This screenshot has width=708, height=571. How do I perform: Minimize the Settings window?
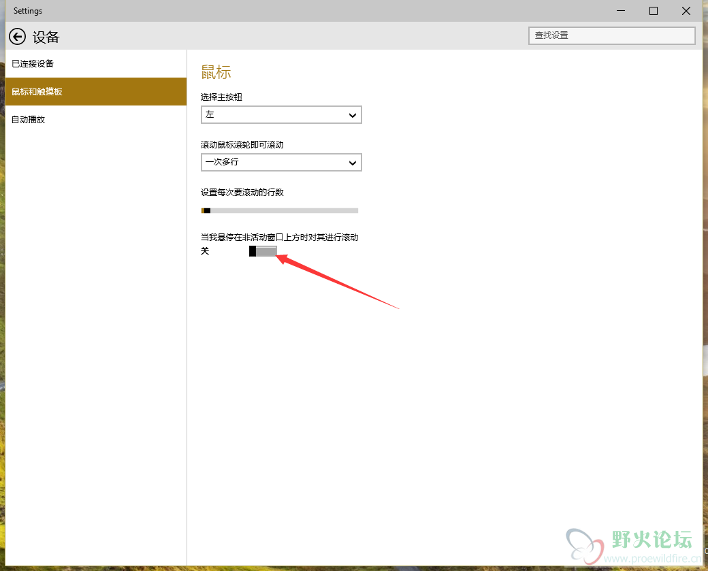tap(621, 11)
